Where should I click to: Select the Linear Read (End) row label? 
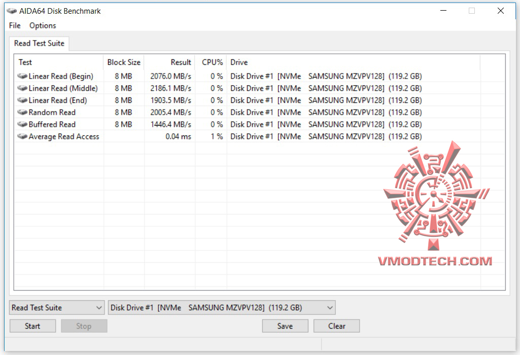[58, 100]
